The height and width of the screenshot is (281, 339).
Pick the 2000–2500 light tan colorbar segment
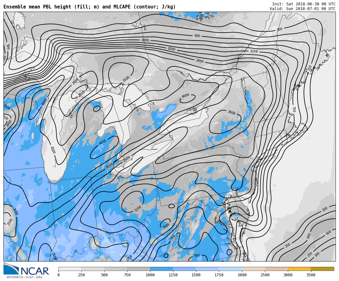coord(253,269)
